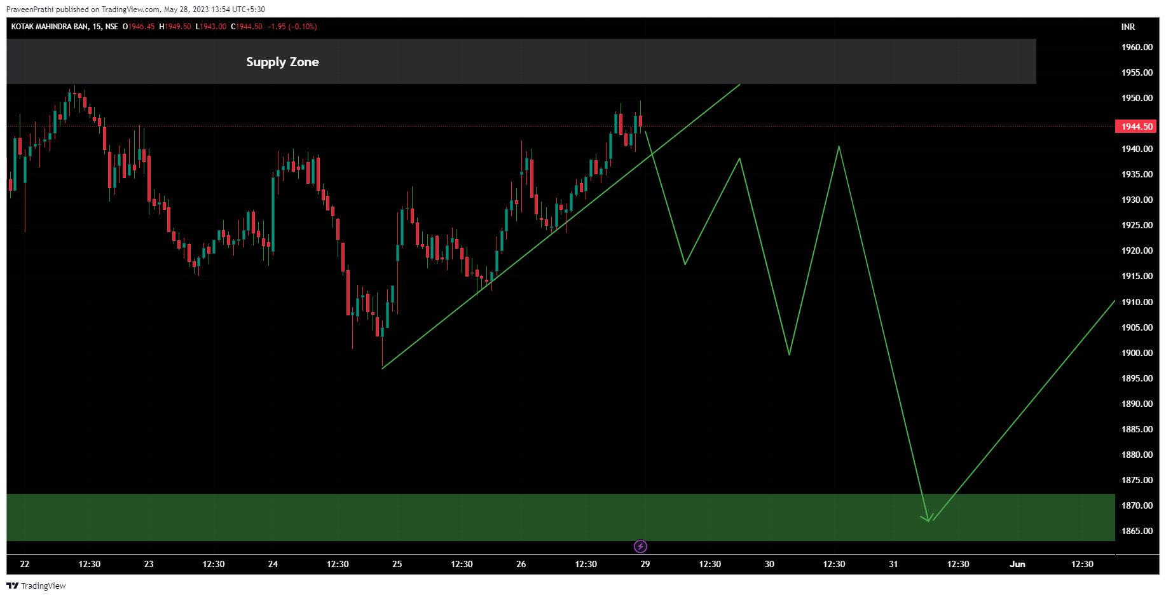Click the red 1944.50 current price label
The width and height of the screenshot is (1166, 597).
1137,127
